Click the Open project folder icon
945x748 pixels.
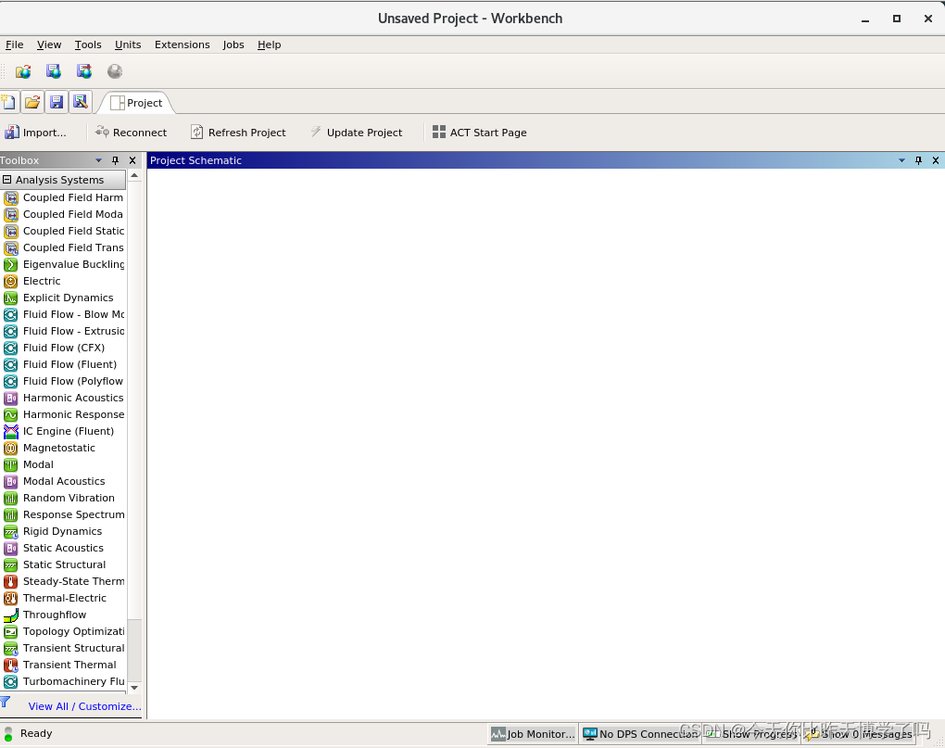(32, 102)
